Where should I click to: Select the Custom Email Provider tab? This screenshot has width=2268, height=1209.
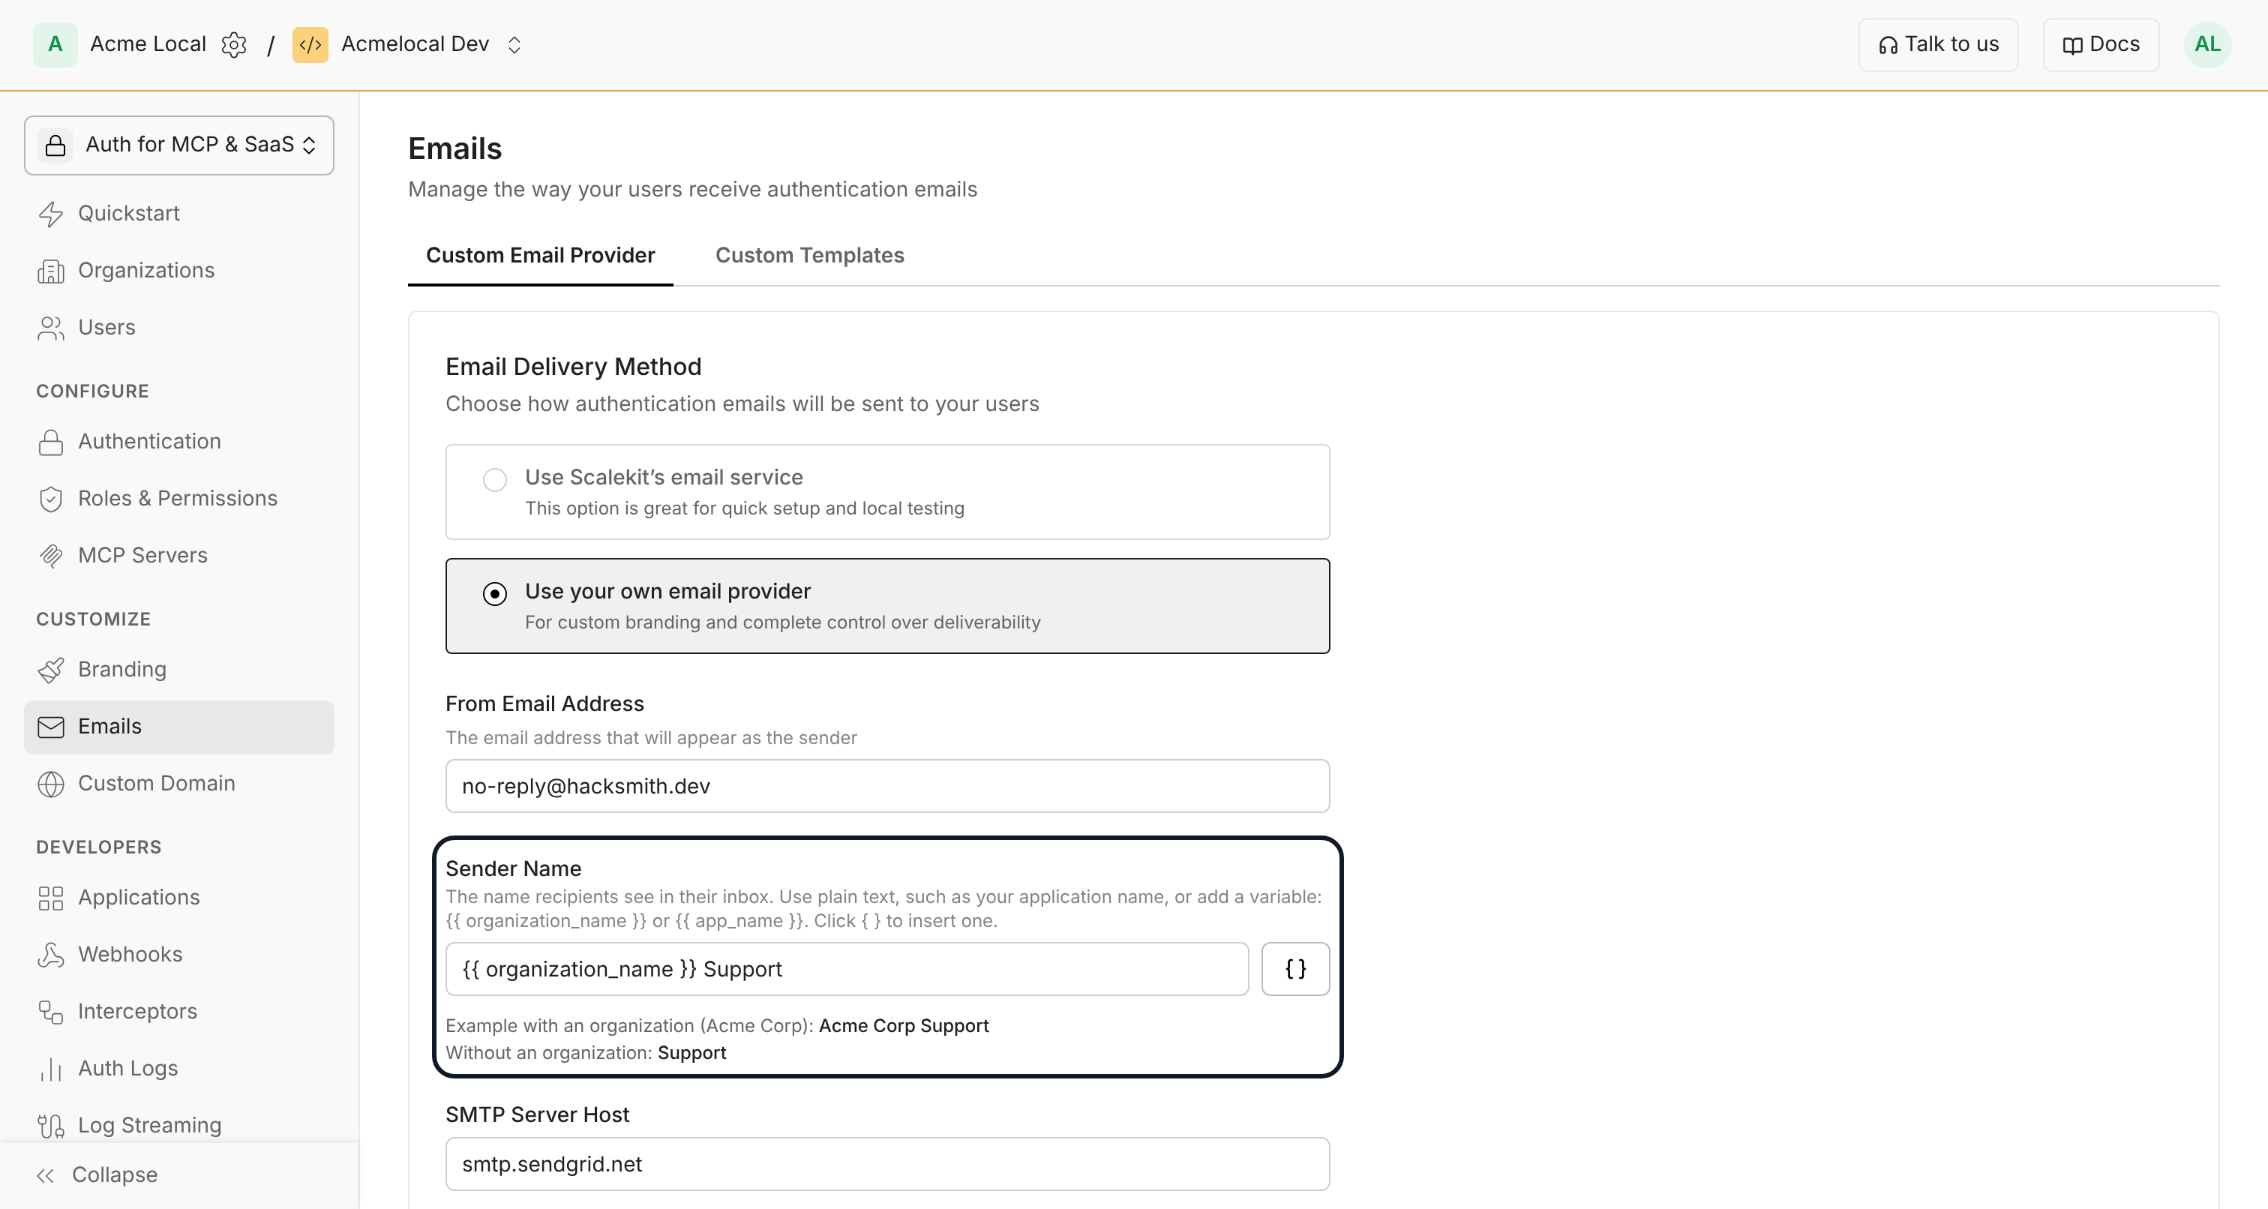541,255
